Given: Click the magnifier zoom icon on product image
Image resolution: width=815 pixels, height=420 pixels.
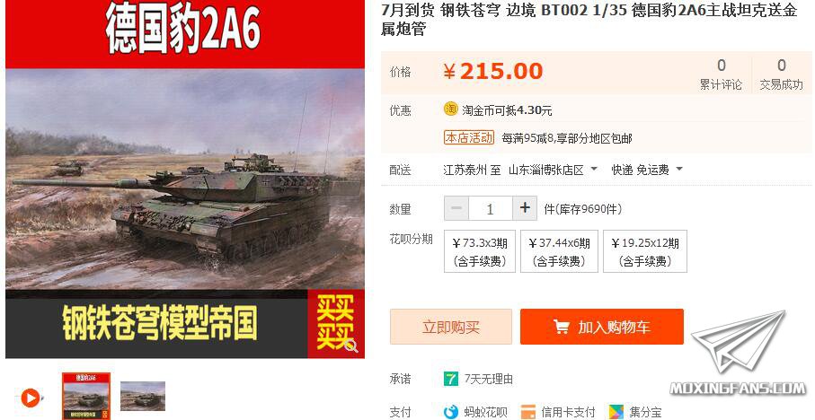Looking at the screenshot, I should point(351,346).
